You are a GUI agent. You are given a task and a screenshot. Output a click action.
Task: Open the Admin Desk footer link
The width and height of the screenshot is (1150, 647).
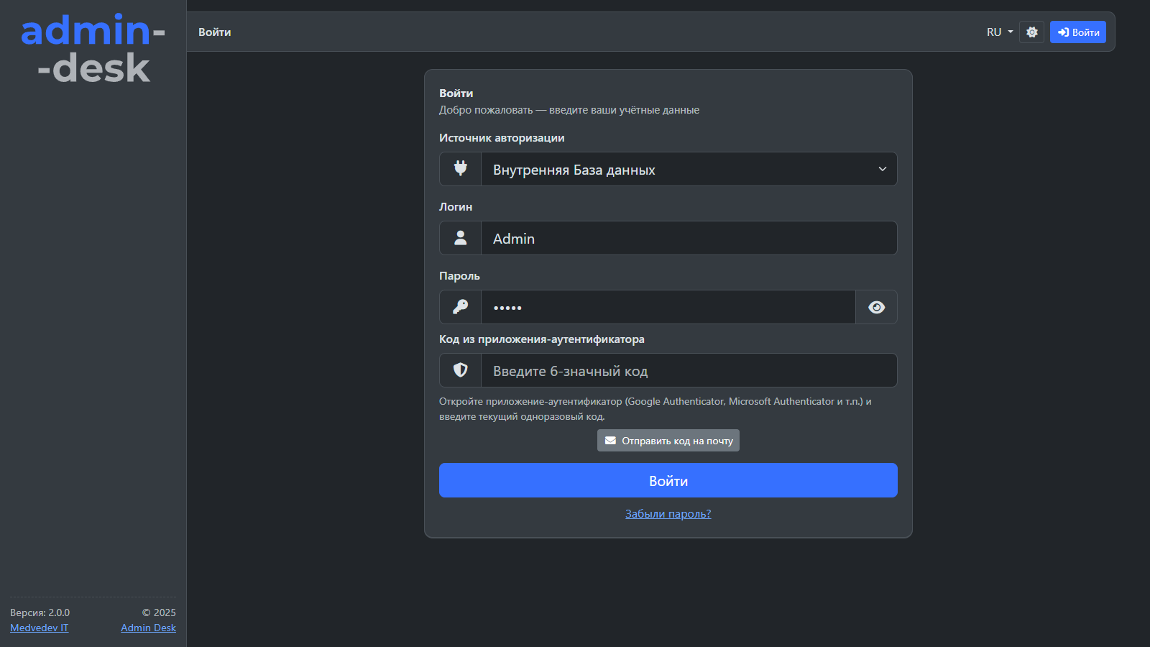click(x=148, y=628)
